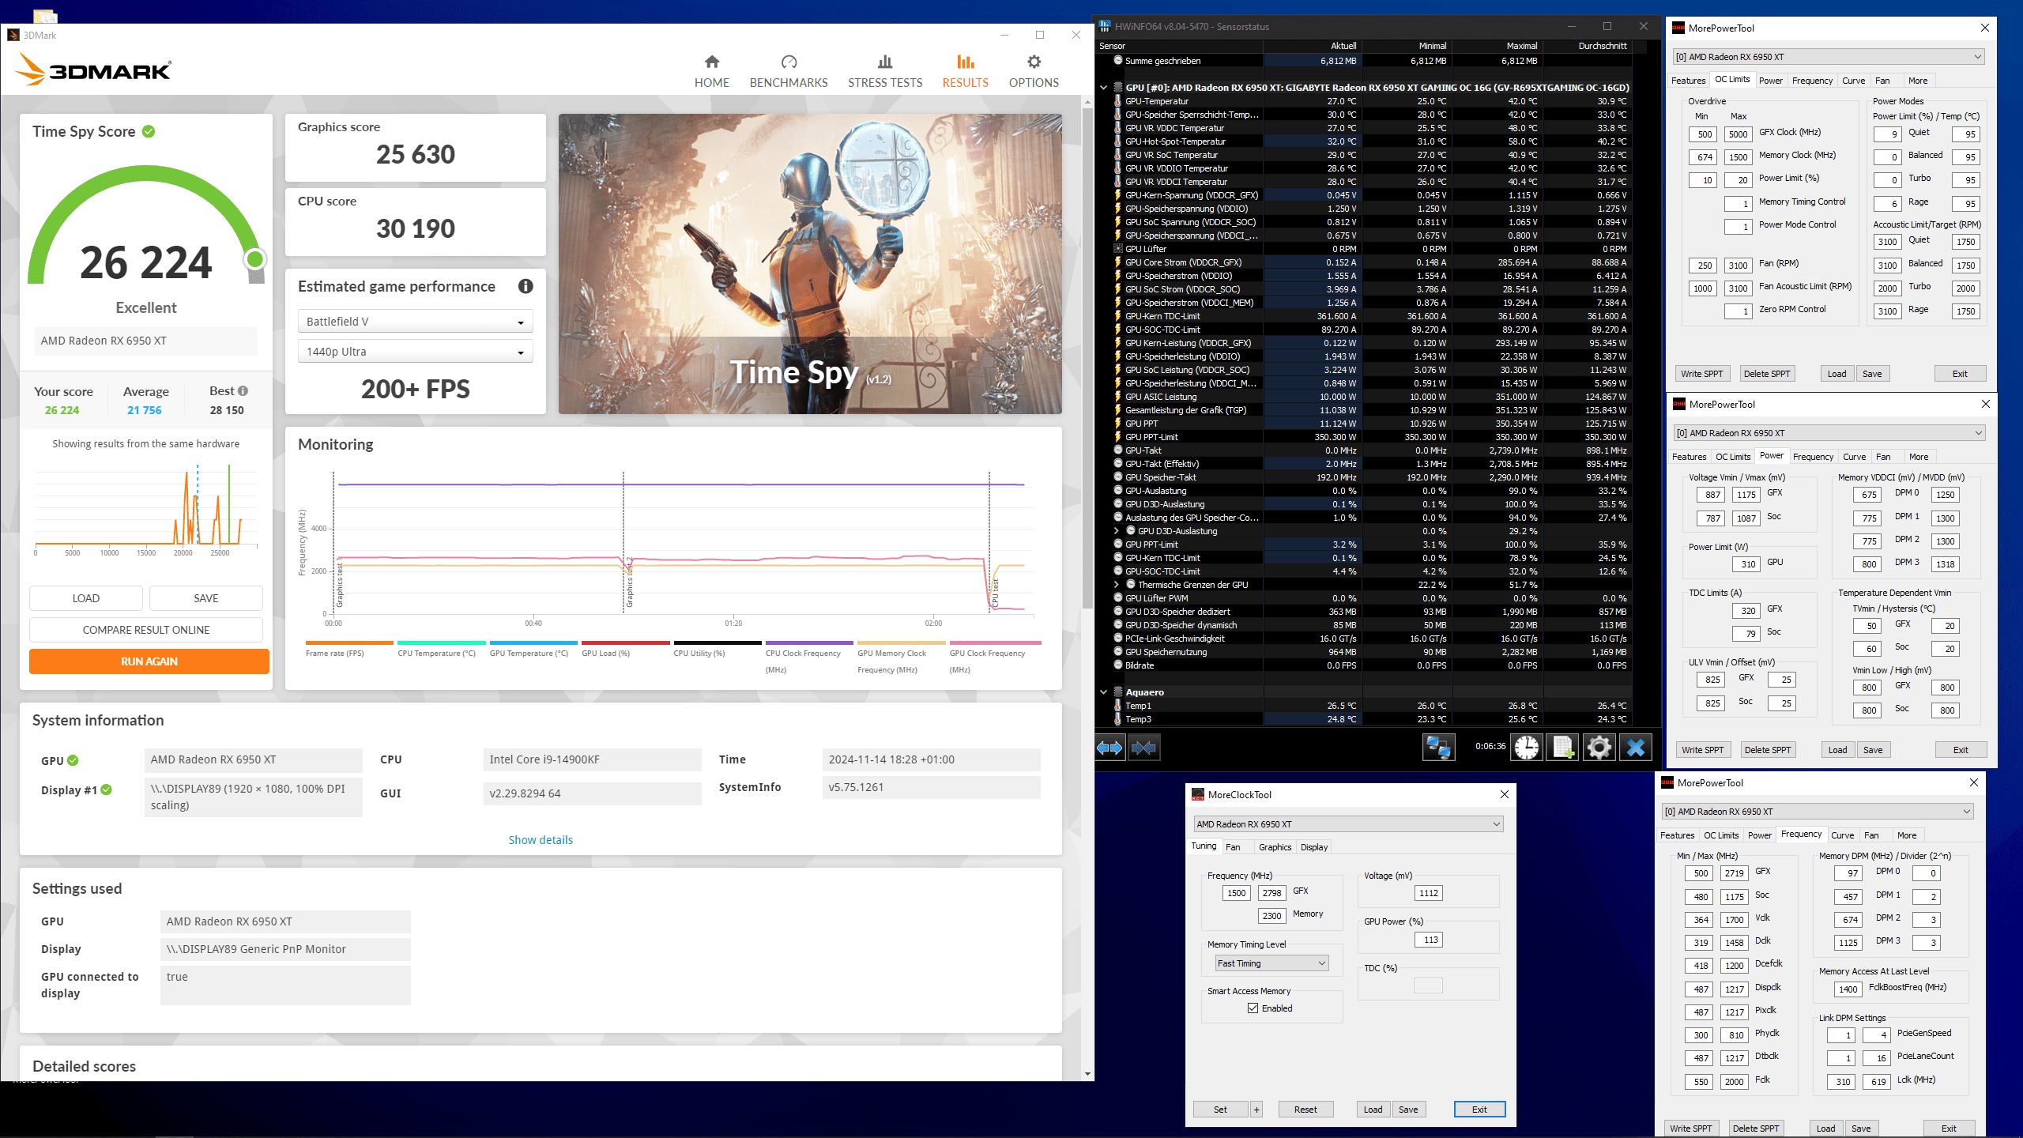Open the Curve tab in top MorePowerTool
This screenshot has height=1138, width=2023.
click(x=1852, y=81)
